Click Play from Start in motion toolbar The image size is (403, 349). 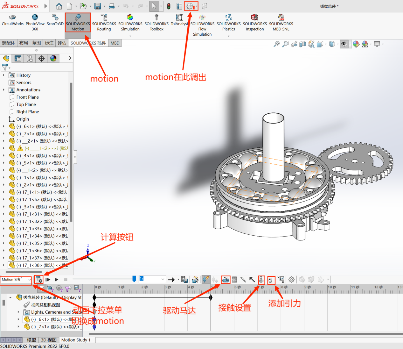pyautogui.click(x=48, y=280)
